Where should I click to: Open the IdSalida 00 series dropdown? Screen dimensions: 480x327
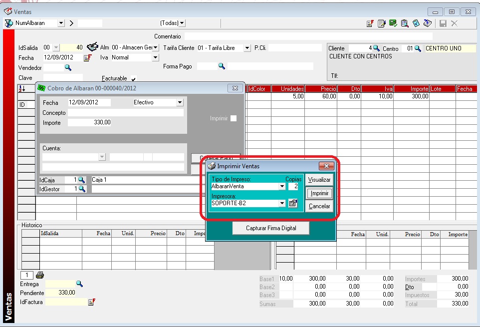[56, 47]
